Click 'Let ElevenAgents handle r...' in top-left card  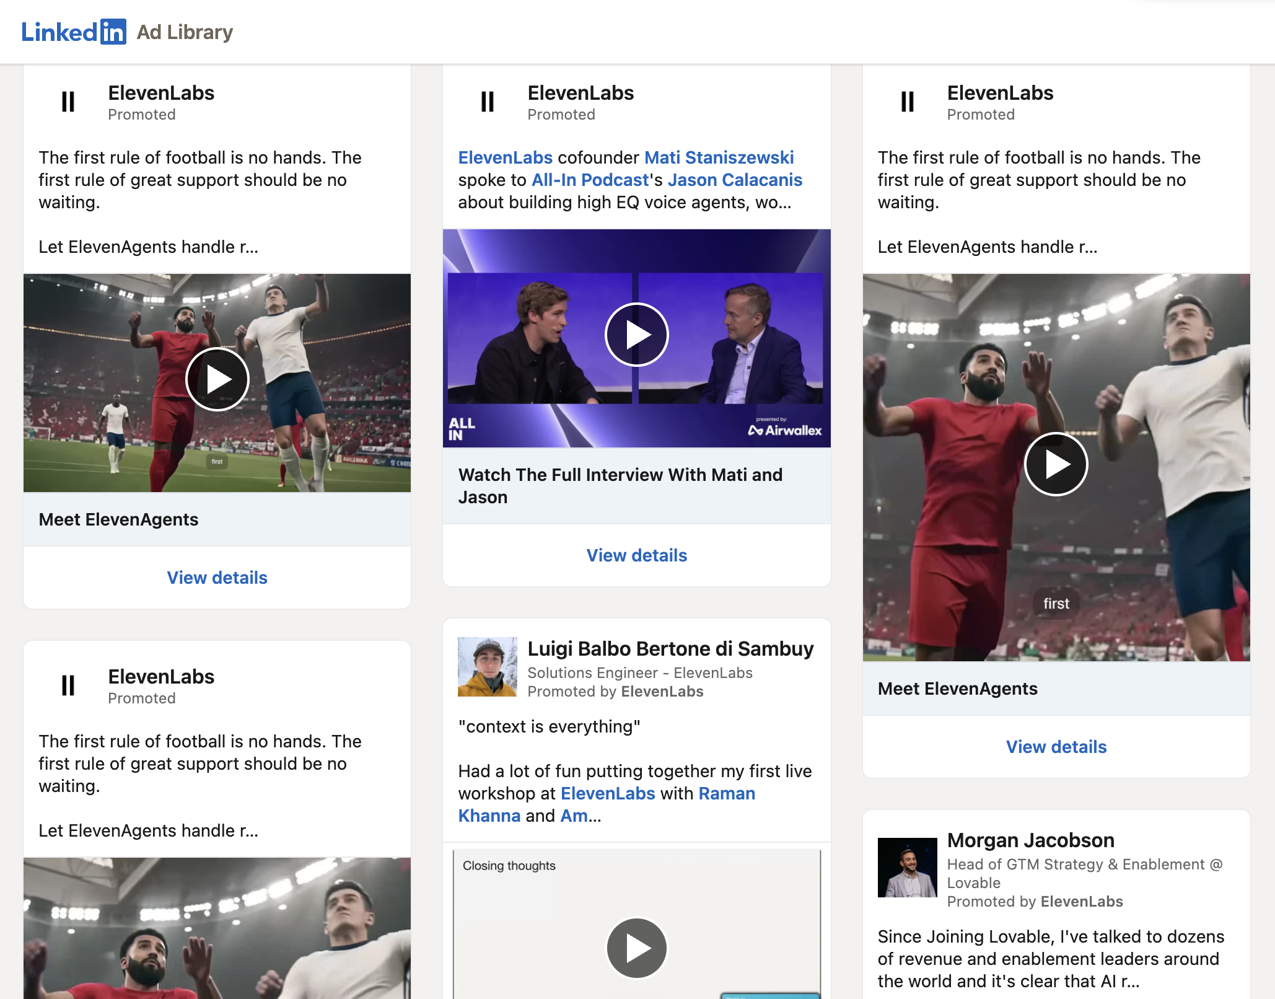[149, 247]
